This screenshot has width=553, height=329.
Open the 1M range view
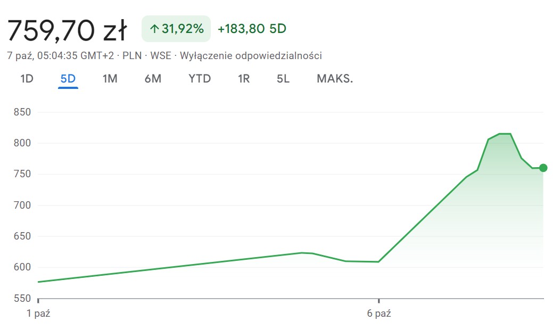click(110, 79)
